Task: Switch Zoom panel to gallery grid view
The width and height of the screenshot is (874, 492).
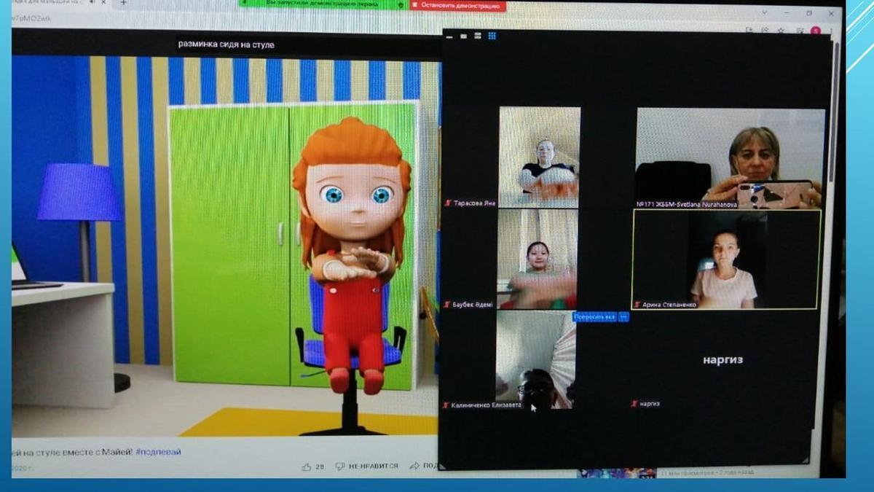Action: click(x=492, y=36)
